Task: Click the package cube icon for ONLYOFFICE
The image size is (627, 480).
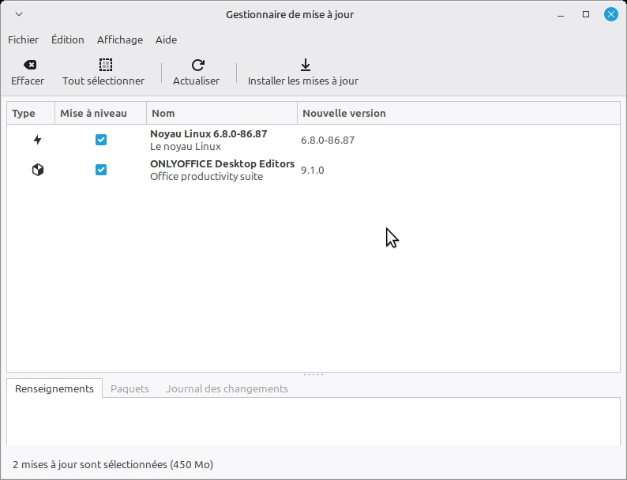Action: click(x=37, y=170)
